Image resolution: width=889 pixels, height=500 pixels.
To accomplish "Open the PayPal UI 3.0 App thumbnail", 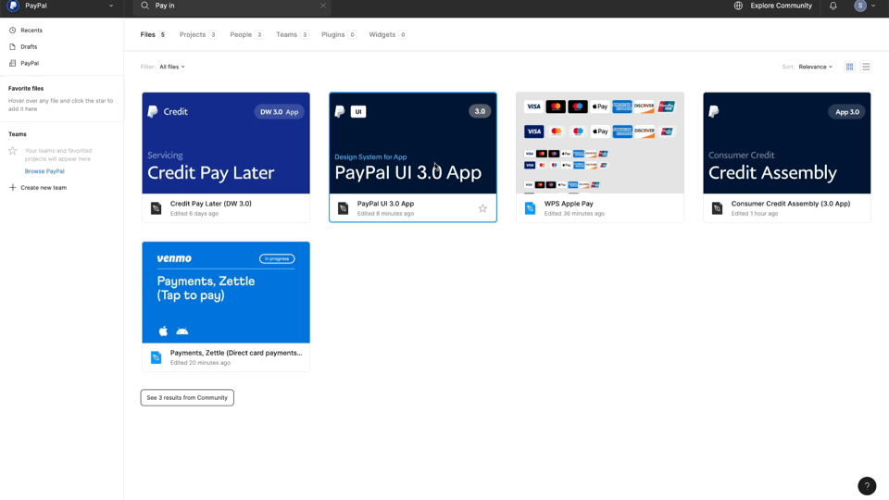I will (413, 143).
